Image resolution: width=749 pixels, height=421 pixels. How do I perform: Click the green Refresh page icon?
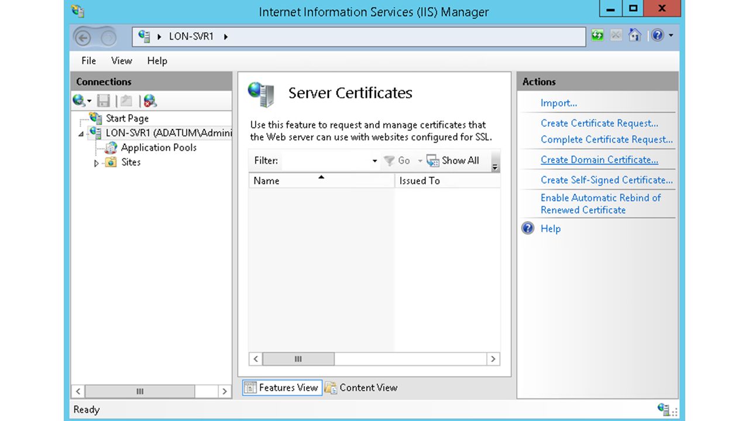click(597, 36)
